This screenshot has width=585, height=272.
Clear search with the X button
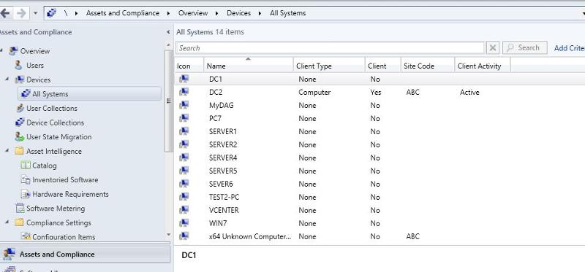493,48
